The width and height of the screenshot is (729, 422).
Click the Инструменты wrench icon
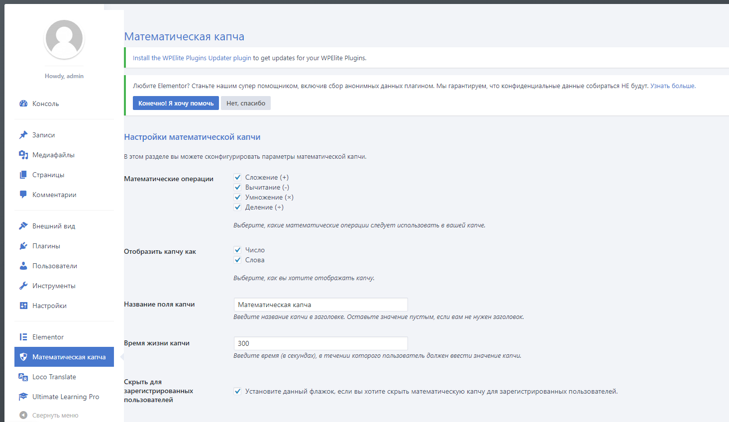point(23,286)
